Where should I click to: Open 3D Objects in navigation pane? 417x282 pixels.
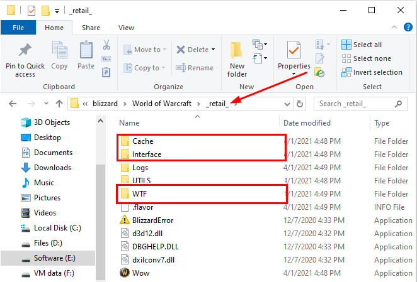(x=45, y=122)
